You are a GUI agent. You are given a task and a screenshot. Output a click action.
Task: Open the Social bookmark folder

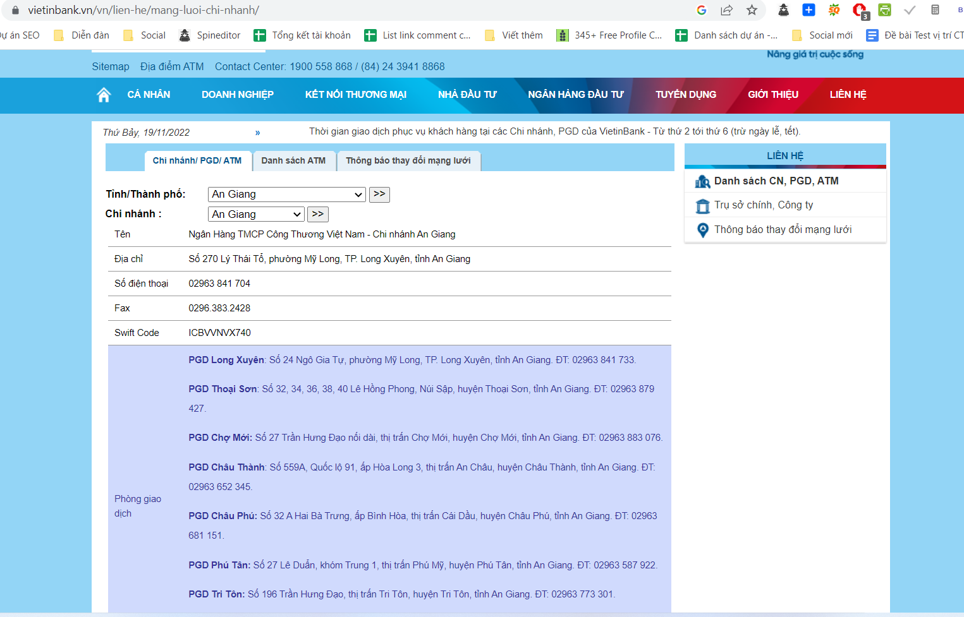pyautogui.click(x=145, y=35)
